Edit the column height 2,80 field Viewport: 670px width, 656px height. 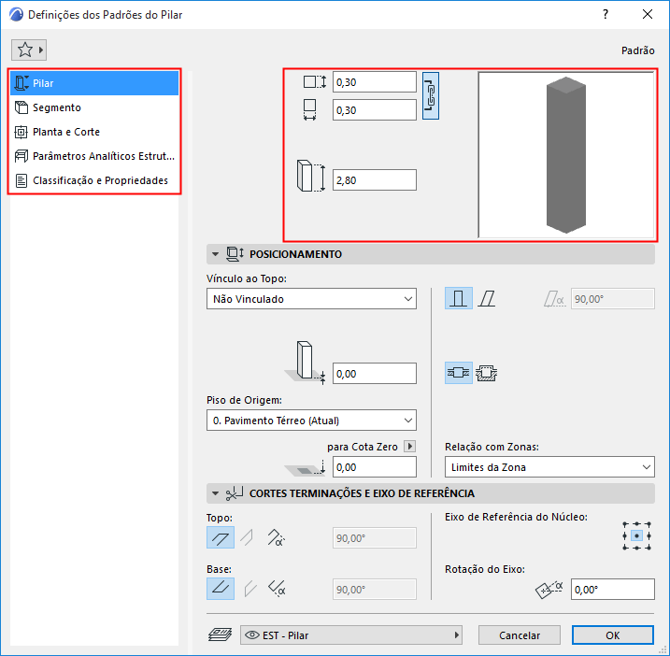point(375,180)
